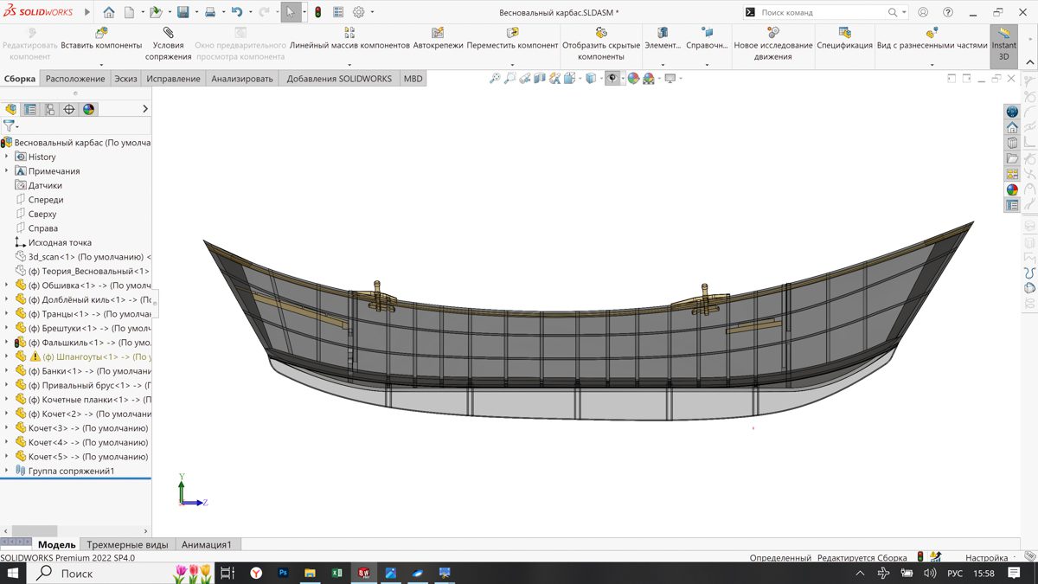Toggle Instant 3D mode
Image resolution: width=1038 pixels, height=584 pixels.
click(x=1003, y=39)
